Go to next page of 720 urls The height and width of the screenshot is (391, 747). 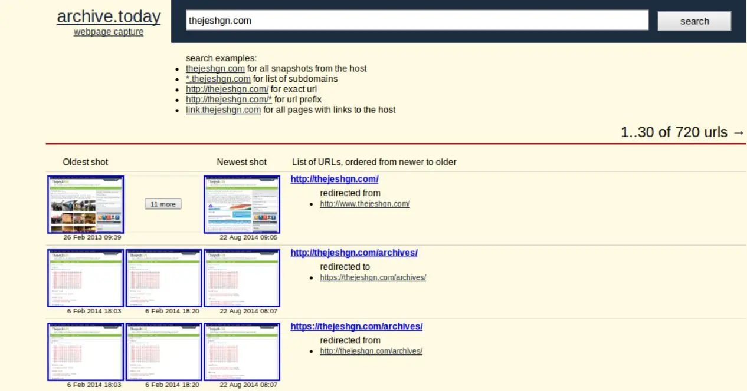pos(739,132)
